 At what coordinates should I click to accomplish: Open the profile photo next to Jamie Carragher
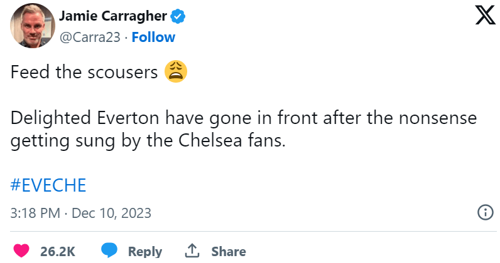tap(30, 28)
